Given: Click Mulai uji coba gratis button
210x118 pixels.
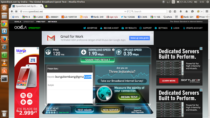Looking at the screenshot, I should [139, 38].
